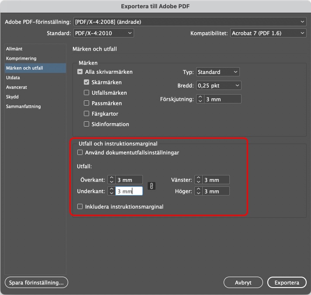Click the Vänster bleed stepper arrows
Screen dimensions: 311x295
(x=199, y=180)
